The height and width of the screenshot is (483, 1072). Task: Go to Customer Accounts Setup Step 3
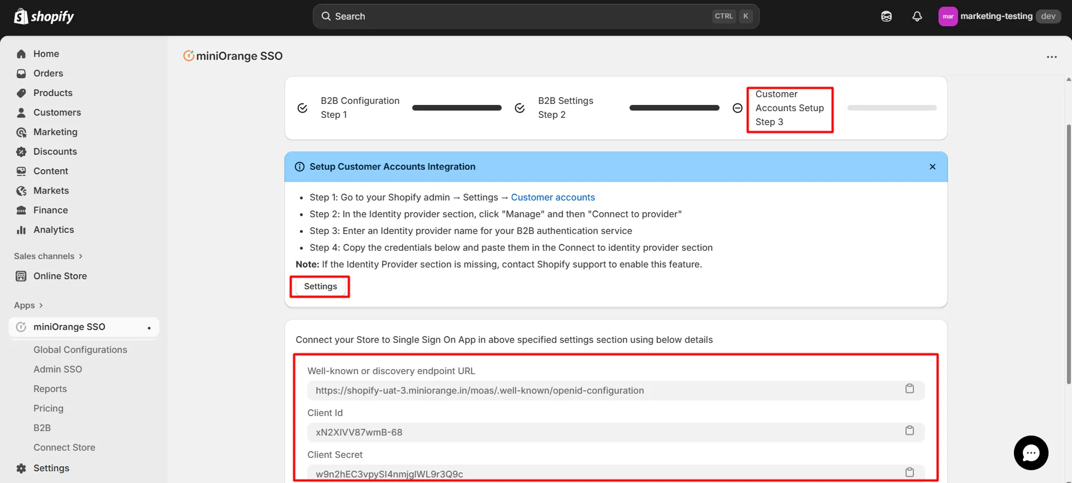point(789,108)
